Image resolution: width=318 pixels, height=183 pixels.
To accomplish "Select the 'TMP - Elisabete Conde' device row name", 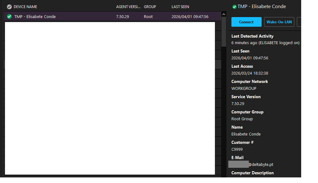I will [35, 16].
